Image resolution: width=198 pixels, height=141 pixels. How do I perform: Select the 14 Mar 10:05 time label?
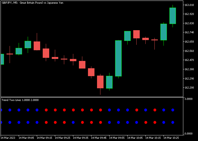pos(135,138)
